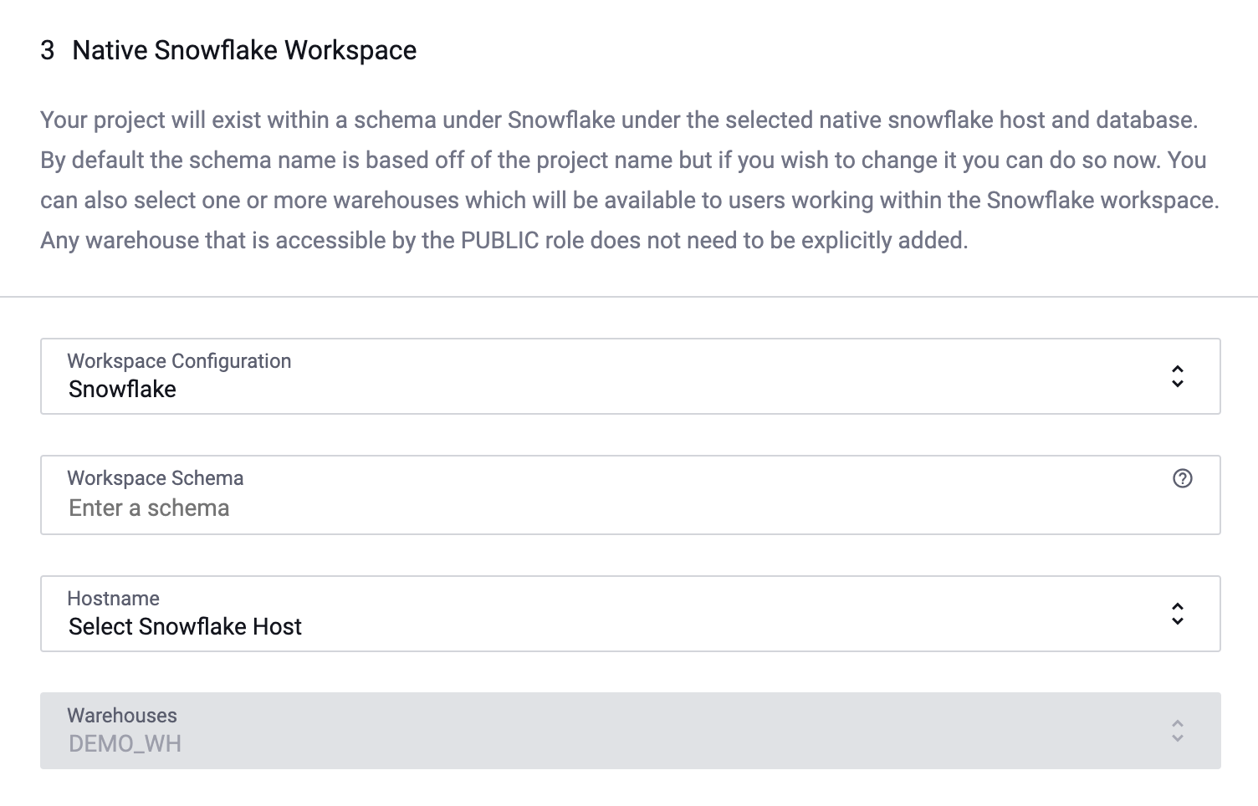Click the 'Workspace Schema' field label

156,478
